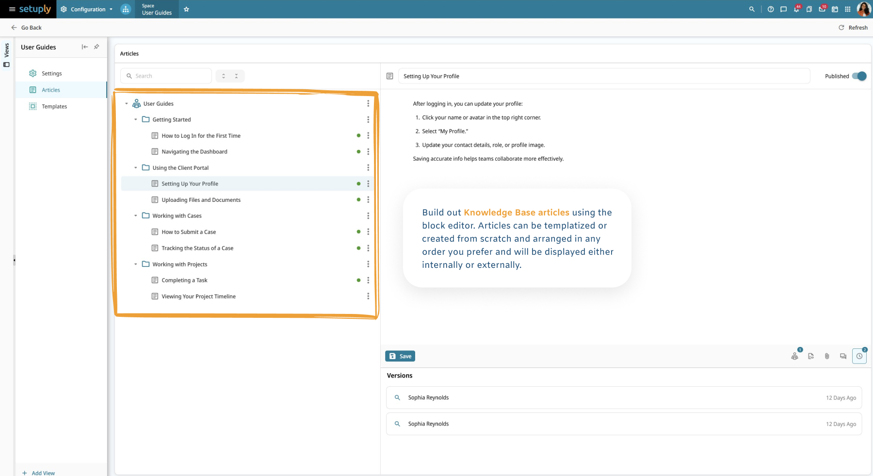
Task: Show the green status dot on Completing a Task
Action: pyautogui.click(x=358, y=280)
